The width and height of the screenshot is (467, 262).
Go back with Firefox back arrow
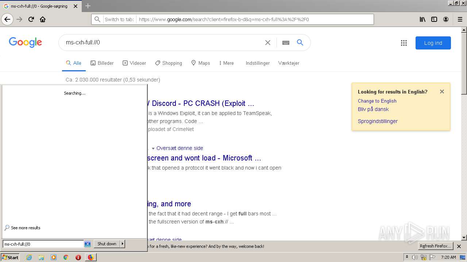click(x=7, y=19)
